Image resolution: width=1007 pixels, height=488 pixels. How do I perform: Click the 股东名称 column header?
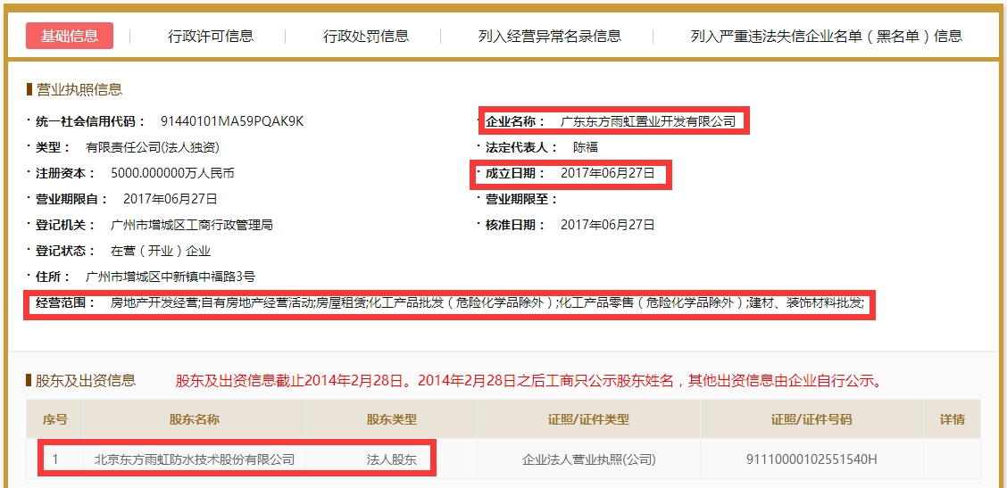pyautogui.click(x=195, y=419)
